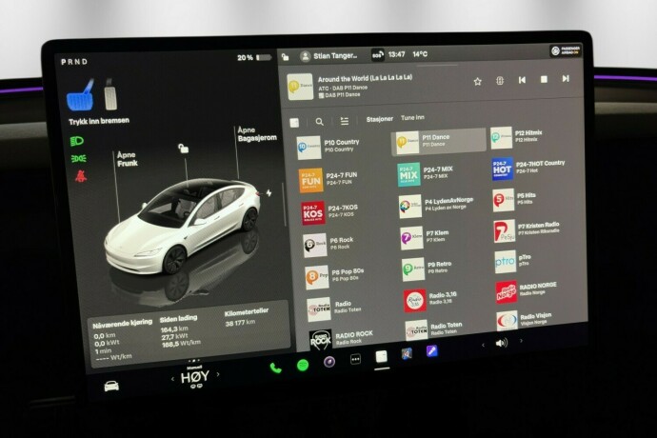Tap the SOS emergency call icon
The width and height of the screenshot is (657, 438).
tap(377, 55)
